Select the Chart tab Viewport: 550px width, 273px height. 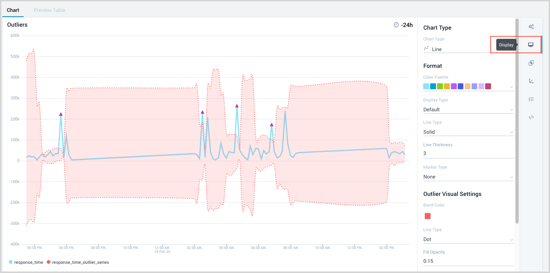[x=13, y=10]
